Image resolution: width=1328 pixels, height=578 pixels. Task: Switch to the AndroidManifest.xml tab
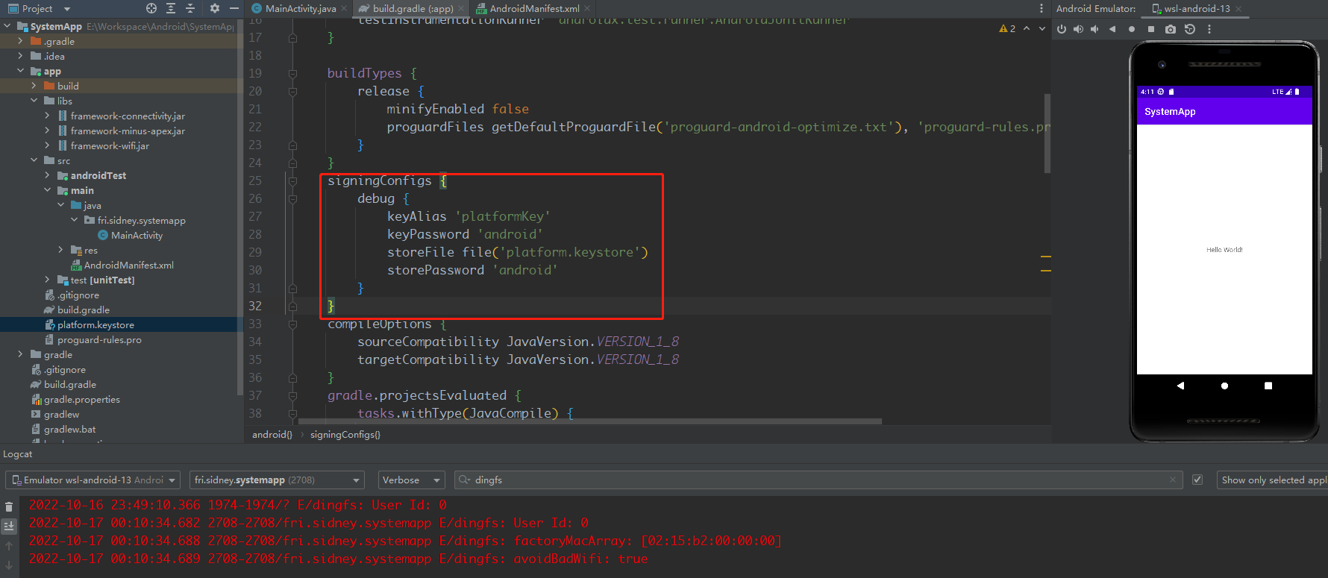pyautogui.click(x=533, y=8)
